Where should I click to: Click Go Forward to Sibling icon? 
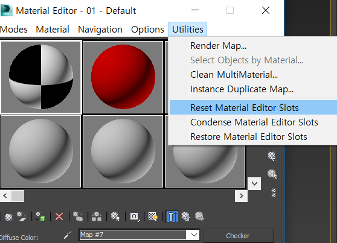pyautogui.click(x=199, y=216)
